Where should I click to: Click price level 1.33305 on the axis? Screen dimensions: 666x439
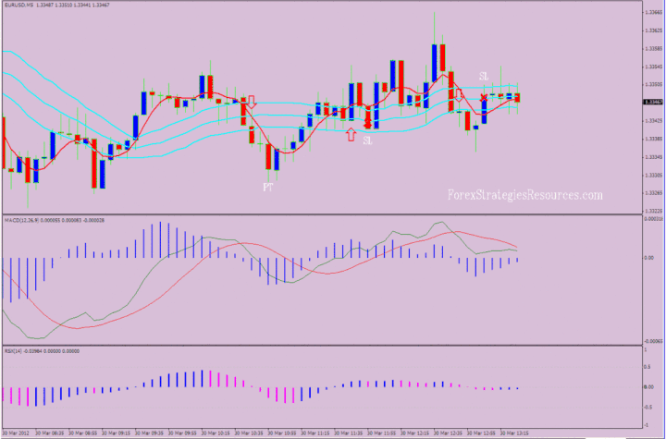point(653,175)
